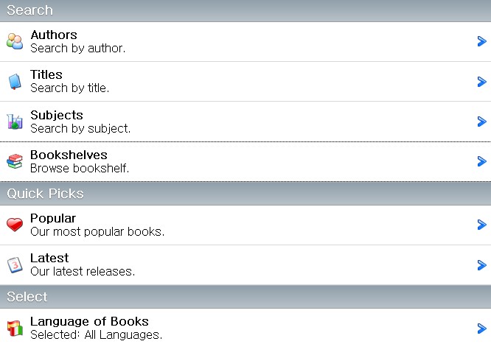Expand Subjects with its blue arrow
Screen dimensions: 491x344
pyautogui.click(x=481, y=122)
